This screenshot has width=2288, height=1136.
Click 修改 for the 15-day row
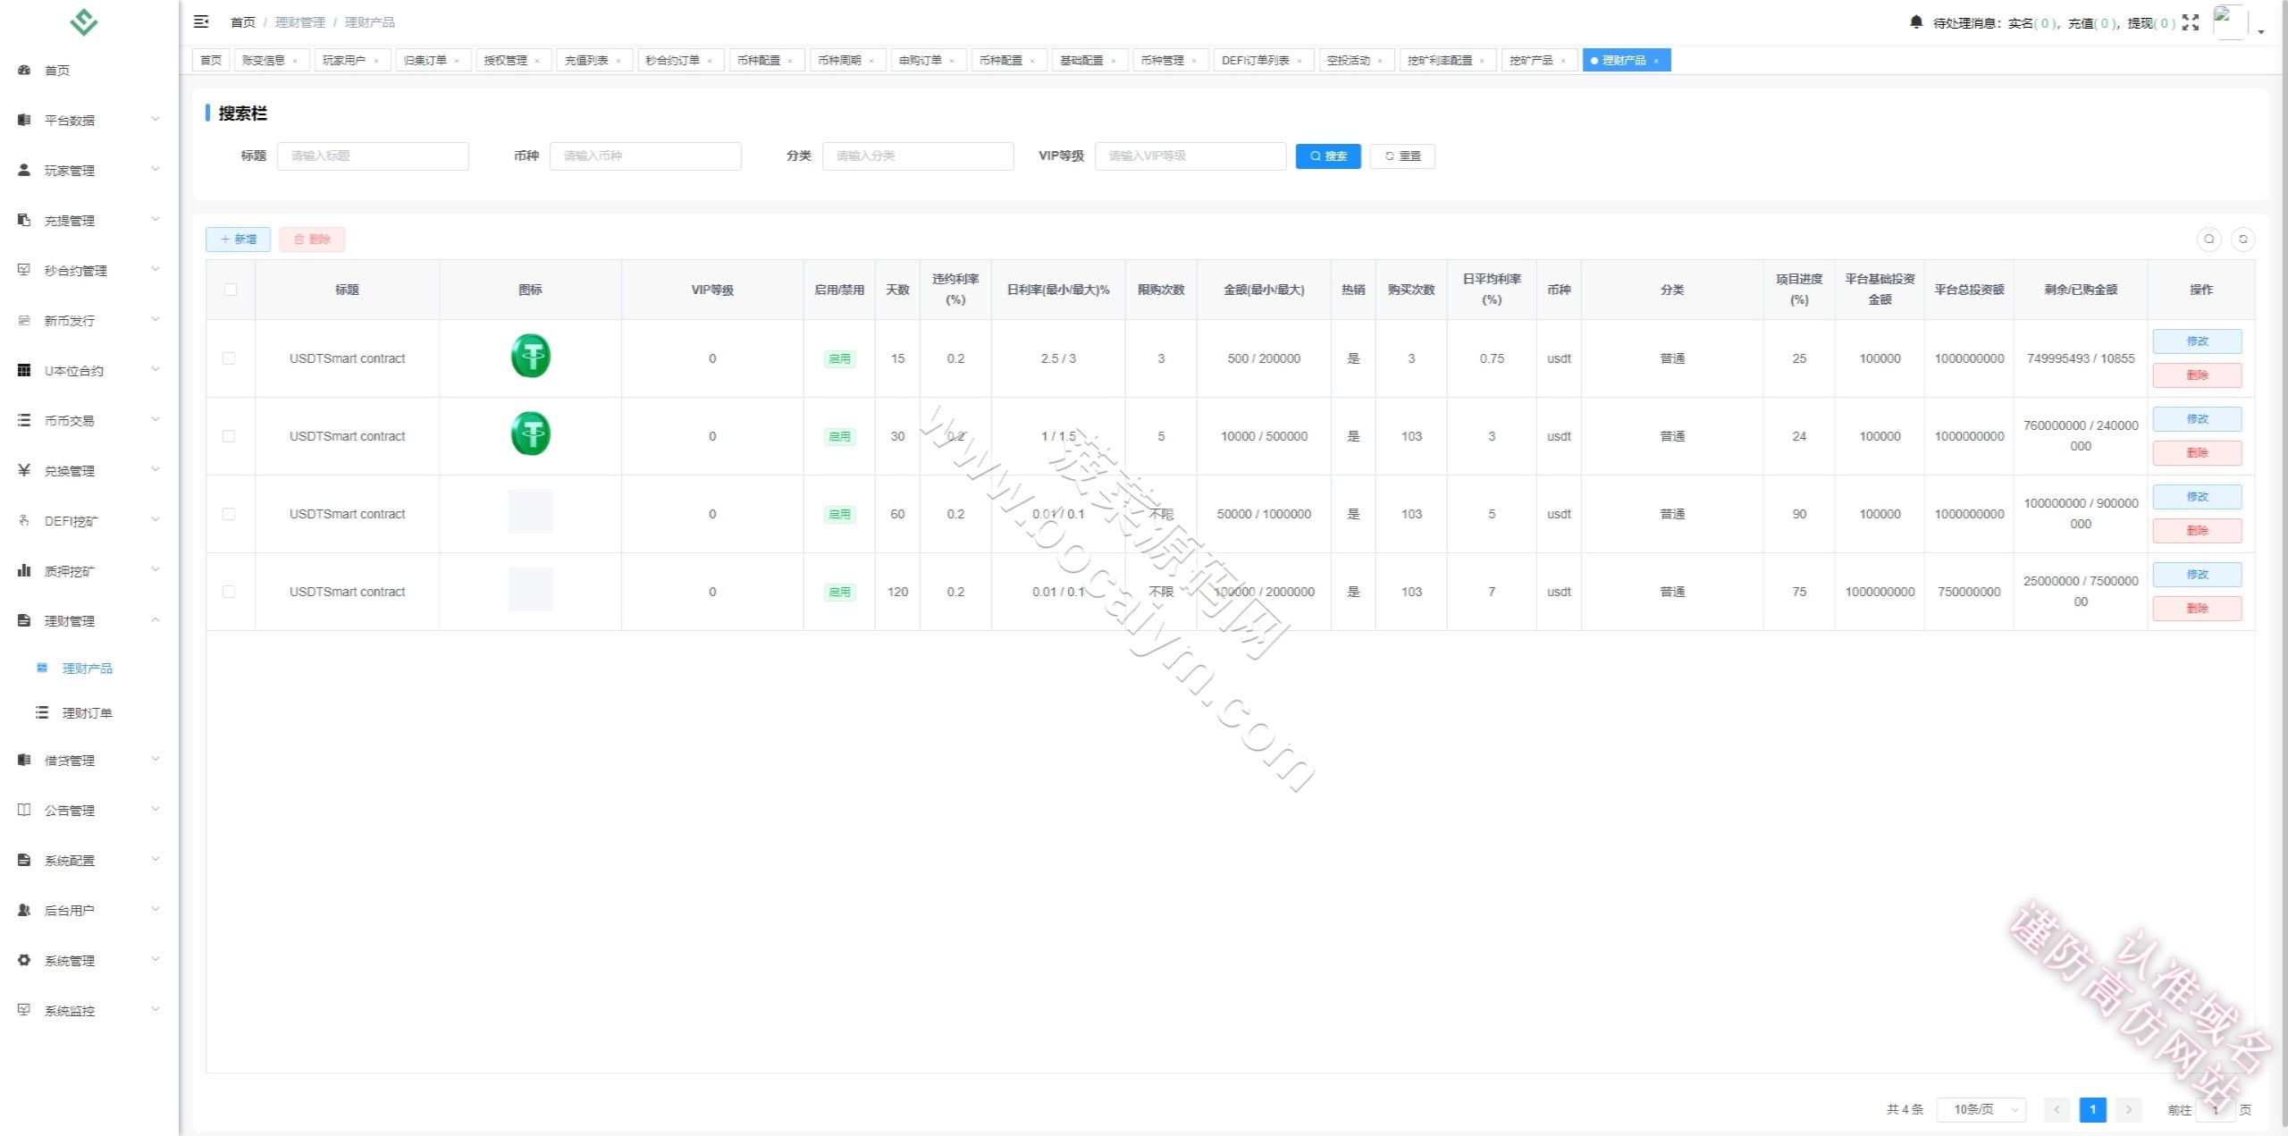click(x=2197, y=341)
